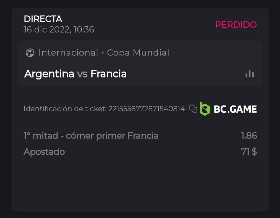This screenshot has width=280, height=218.
Task: Click the BC.GAME brand text
Action: click(x=235, y=109)
